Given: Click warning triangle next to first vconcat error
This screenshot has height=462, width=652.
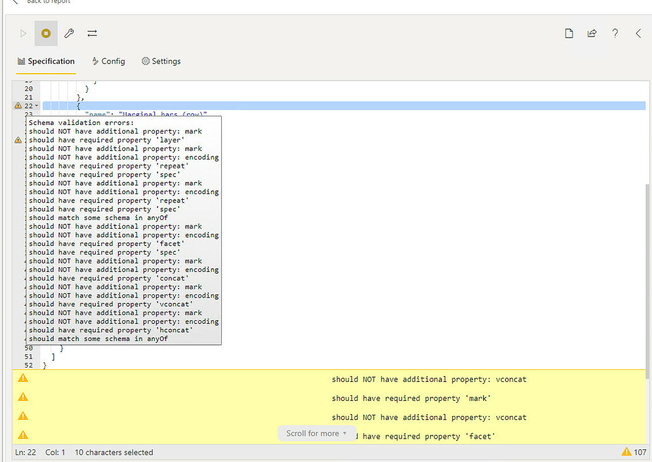Looking at the screenshot, I should point(23,378).
